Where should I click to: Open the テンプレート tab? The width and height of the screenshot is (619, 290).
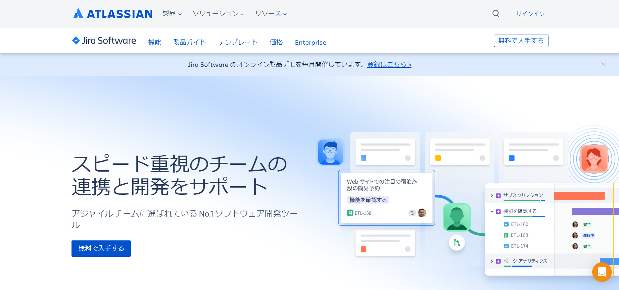(238, 42)
